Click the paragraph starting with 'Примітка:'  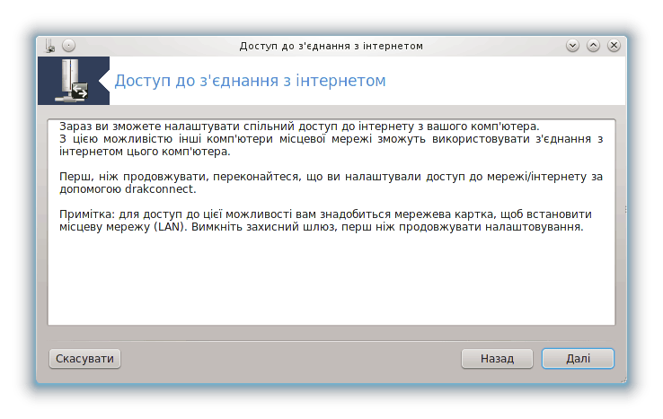tap(325, 221)
